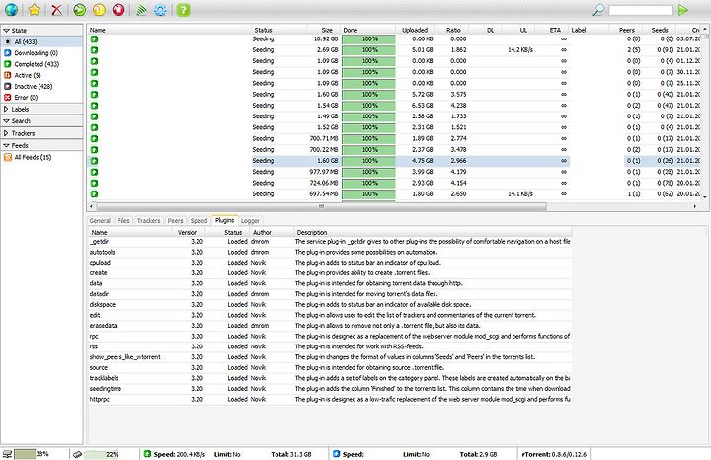Image resolution: width=711 pixels, height=460 pixels.
Task: Stop torrent with the red toolbar icon
Action: point(118,10)
